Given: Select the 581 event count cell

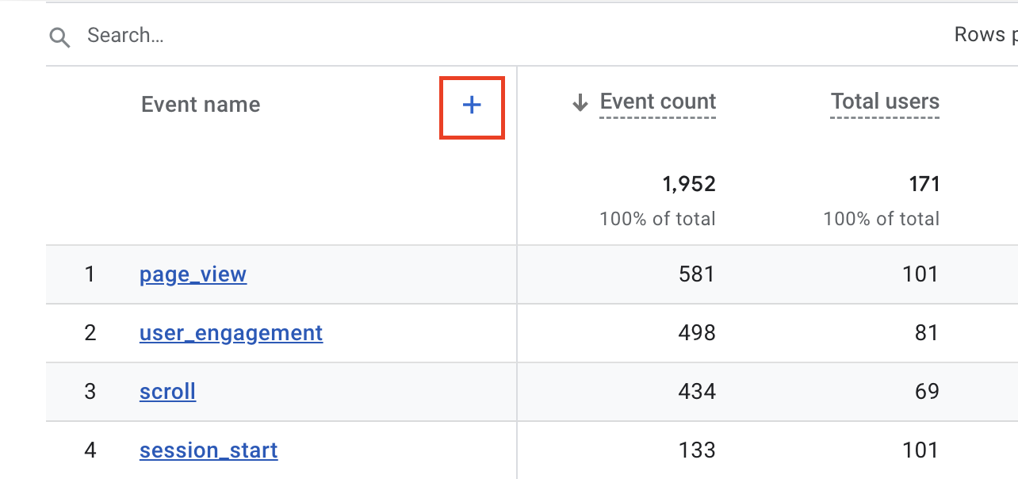Looking at the screenshot, I should (x=697, y=274).
